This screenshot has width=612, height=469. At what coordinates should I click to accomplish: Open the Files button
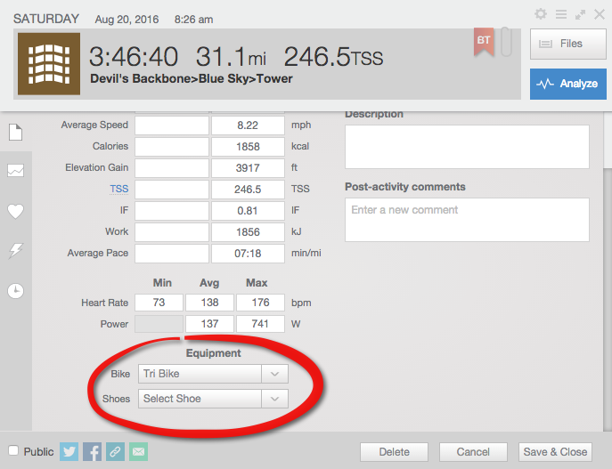point(567,44)
